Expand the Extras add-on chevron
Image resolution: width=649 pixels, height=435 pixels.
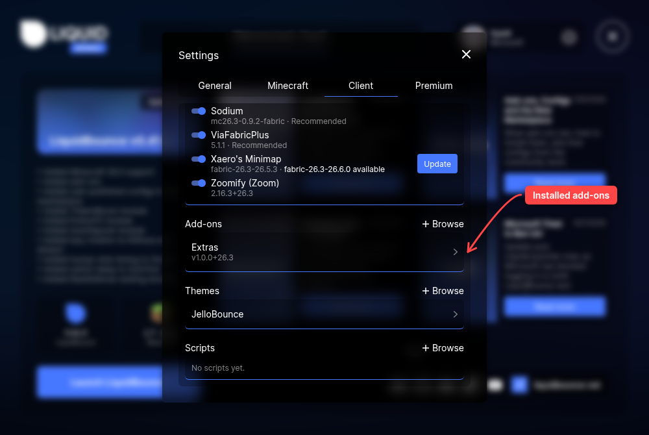456,252
